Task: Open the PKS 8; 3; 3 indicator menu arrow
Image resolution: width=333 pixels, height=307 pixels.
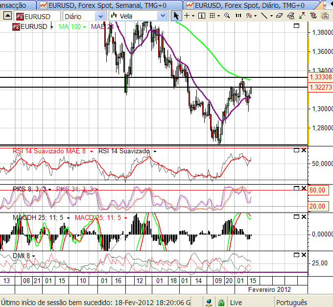Action: [x=49, y=189]
